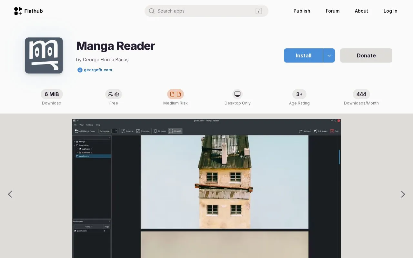The height and width of the screenshot is (258, 413).
Task: Click the 6 MiB download size badge
Action: click(x=52, y=94)
